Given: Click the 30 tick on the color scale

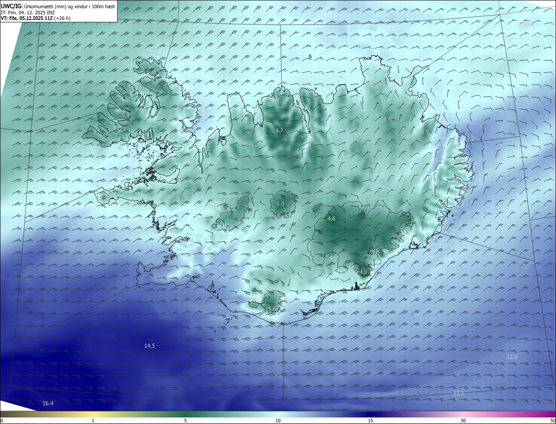Looking at the screenshot, I should pyautogui.click(x=463, y=421).
